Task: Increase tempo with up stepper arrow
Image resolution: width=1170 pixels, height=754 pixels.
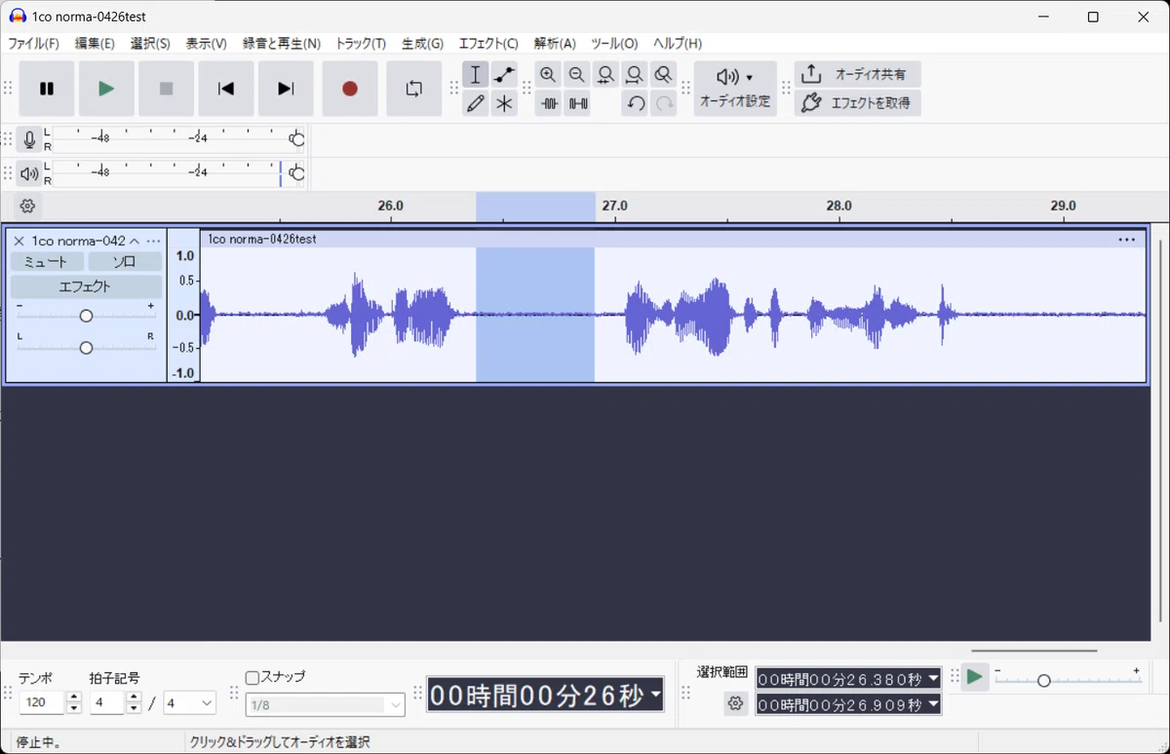Action: click(74, 697)
